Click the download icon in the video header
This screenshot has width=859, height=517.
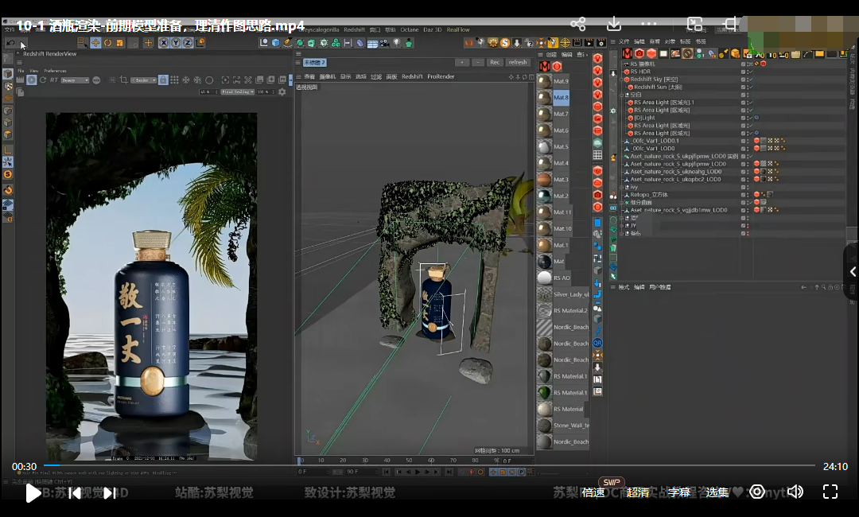pyautogui.click(x=614, y=24)
